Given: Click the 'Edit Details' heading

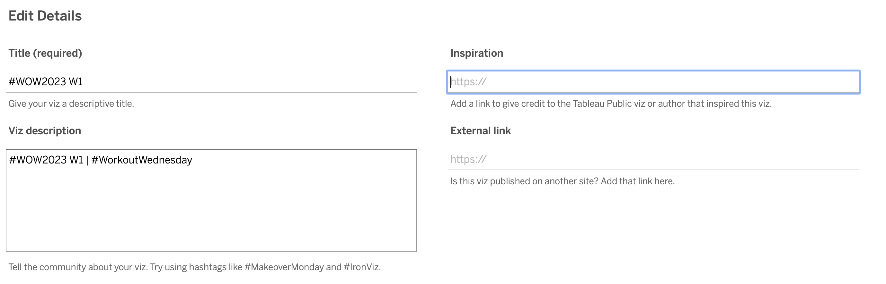Looking at the screenshot, I should (x=45, y=16).
